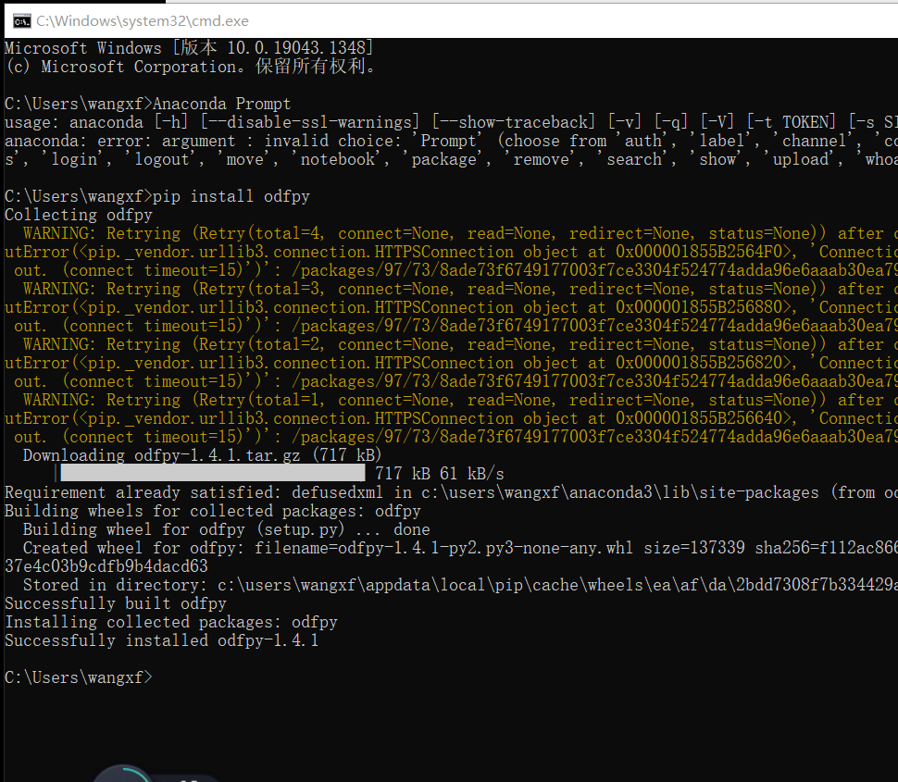This screenshot has width=898, height=782.
Task: Open the console window system menu icon
Action: click(x=20, y=20)
